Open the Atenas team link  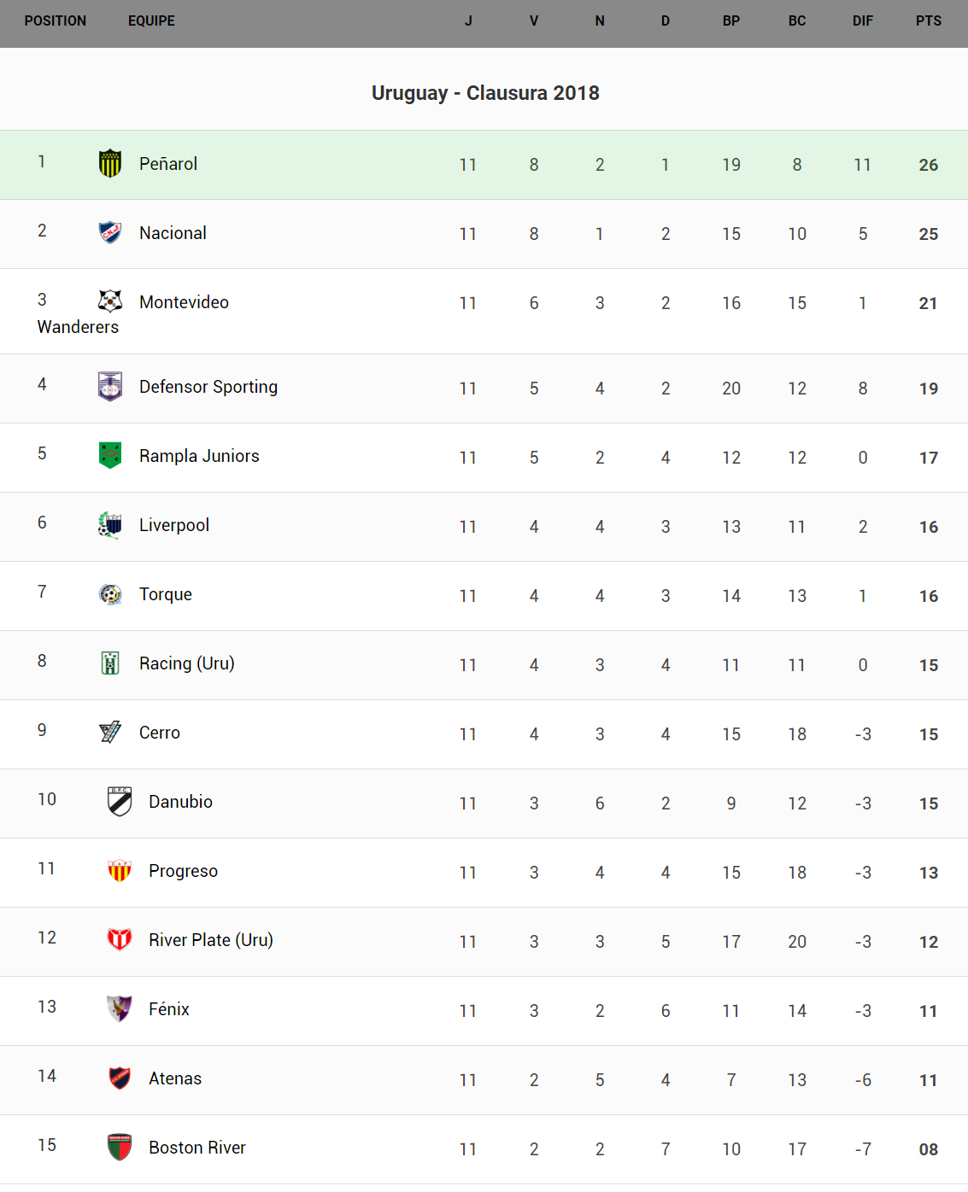point(175,1078)
